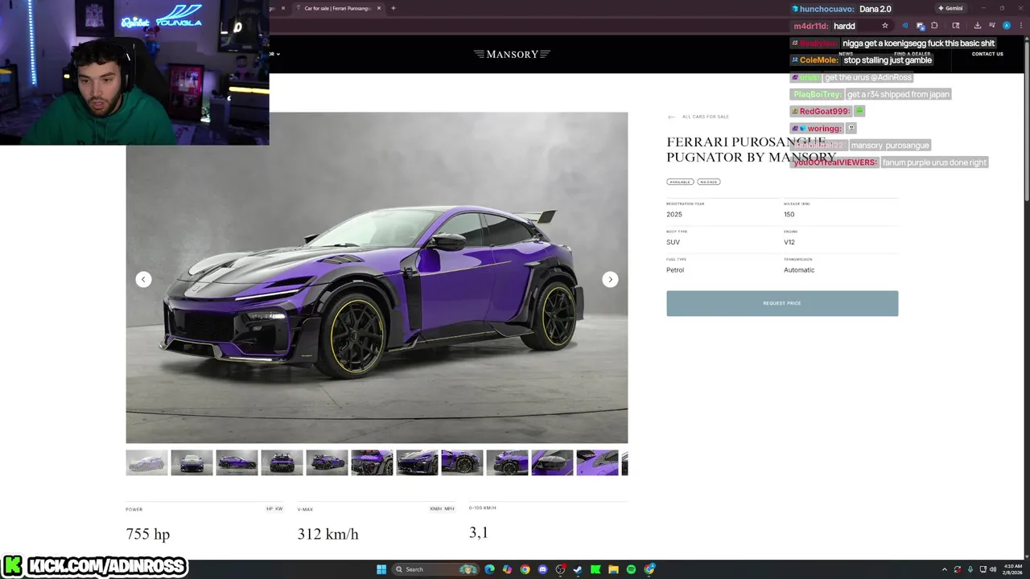The height and width of the screenshot is (579, 1030).
Task: Open the browser Downloads icon
Action: (x=977, y=26)
